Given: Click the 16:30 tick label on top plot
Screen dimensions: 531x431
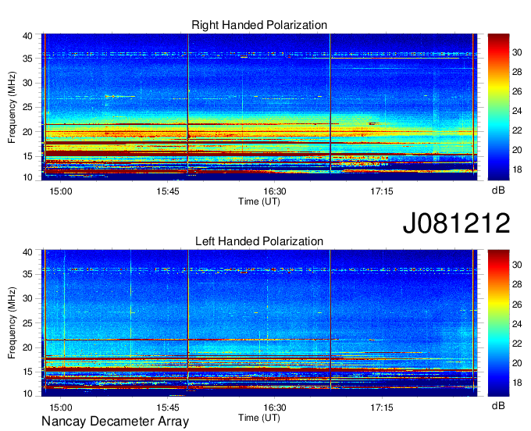Looking at the screenshot, I should (275, 191).
